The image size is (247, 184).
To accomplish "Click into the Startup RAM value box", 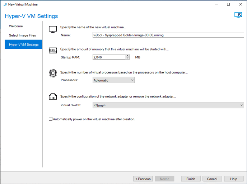I will coord(109,57).
